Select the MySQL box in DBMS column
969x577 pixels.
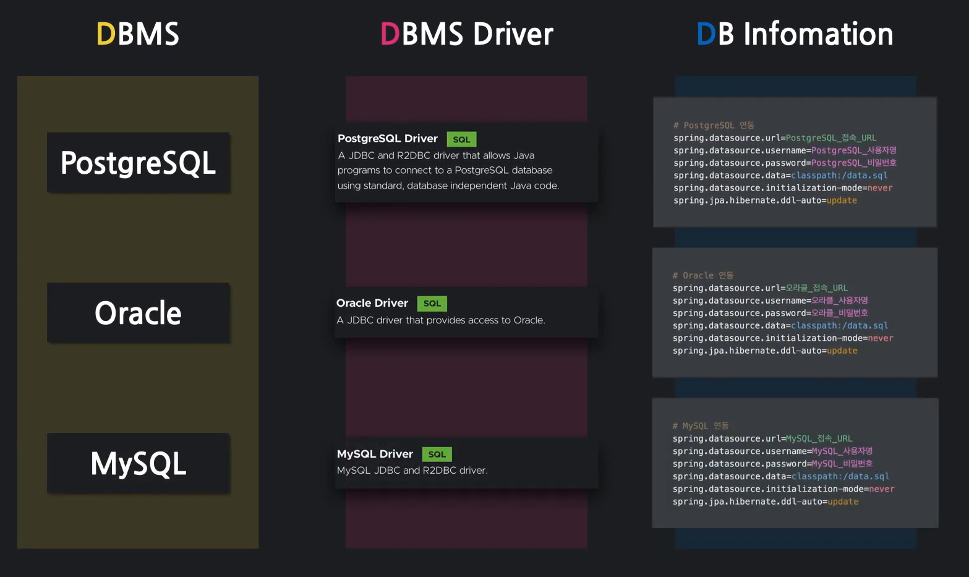[139, 463]
